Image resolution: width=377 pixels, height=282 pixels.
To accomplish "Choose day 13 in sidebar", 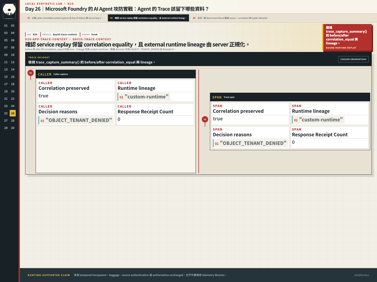I will [x=6, y=69].
